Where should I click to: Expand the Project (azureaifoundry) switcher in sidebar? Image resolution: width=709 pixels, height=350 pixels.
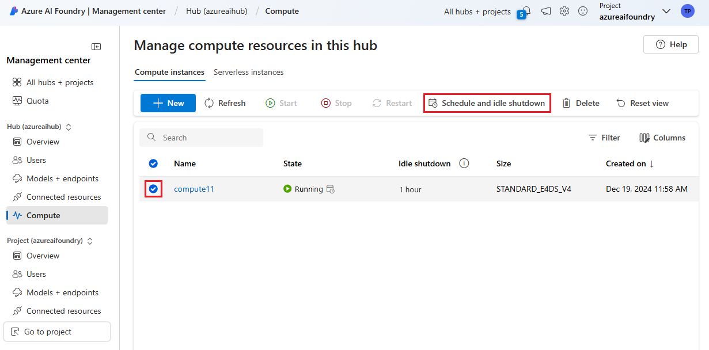pos(89,241)
